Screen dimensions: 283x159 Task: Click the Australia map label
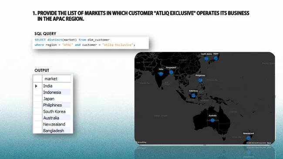(212, 115)
